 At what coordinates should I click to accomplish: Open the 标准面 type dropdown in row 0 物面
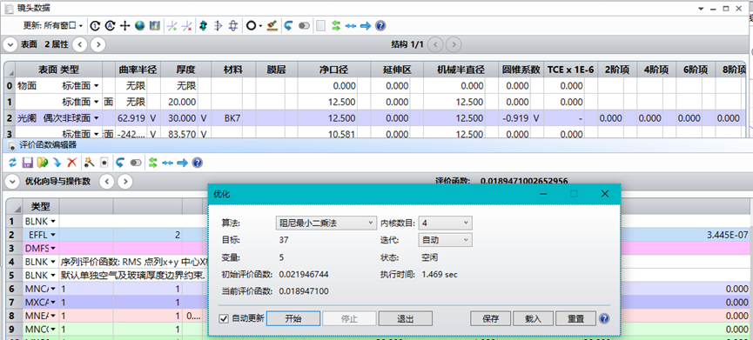pyautogui.click(x=96, y=86)
